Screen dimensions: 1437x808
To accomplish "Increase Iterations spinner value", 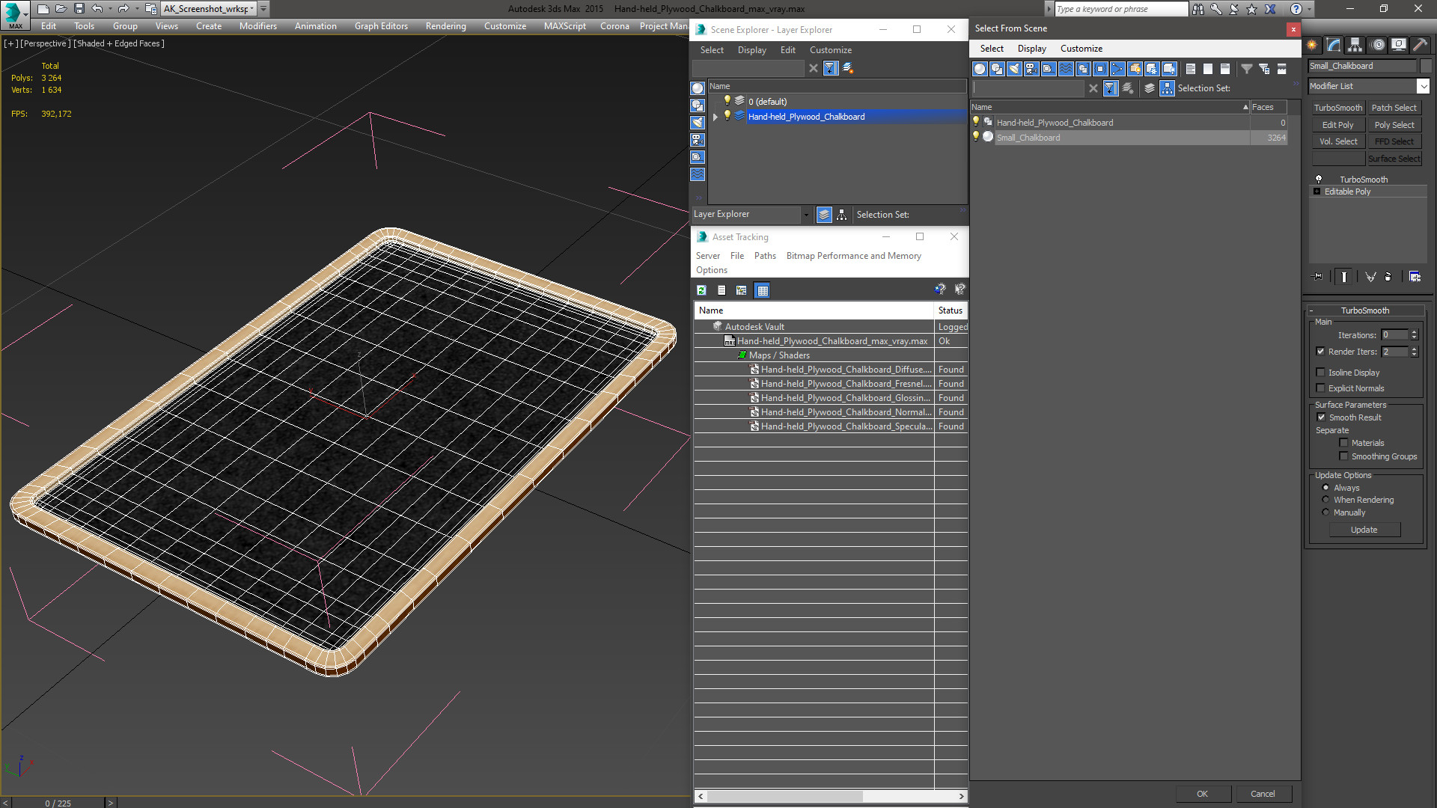I will click(1414, 332).
